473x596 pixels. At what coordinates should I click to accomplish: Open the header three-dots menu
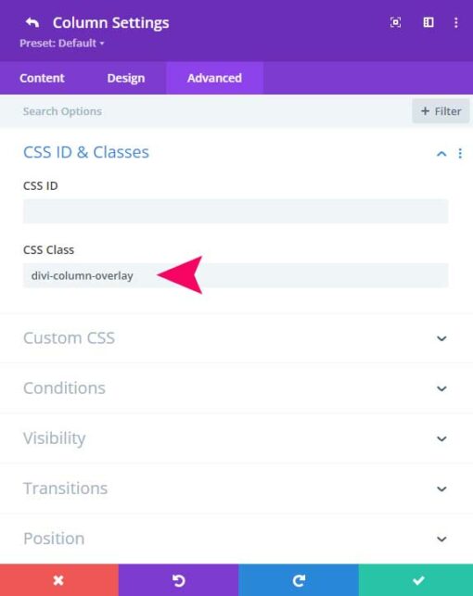456,22
